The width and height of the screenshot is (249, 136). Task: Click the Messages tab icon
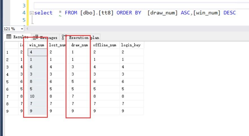[x=36, y=37]
